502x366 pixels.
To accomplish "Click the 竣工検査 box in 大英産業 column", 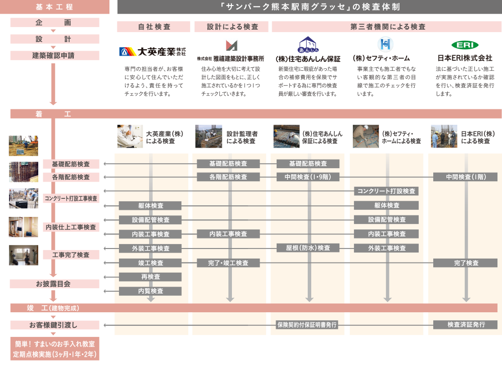I will [x=151, y=263].
